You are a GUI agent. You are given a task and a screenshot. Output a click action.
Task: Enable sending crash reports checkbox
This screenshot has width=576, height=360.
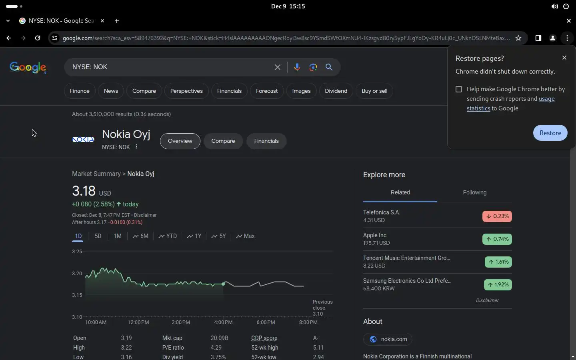pos(459,89)
